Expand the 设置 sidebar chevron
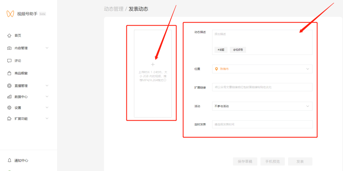This screenshot has width=343, height=171. pos(47,108)
